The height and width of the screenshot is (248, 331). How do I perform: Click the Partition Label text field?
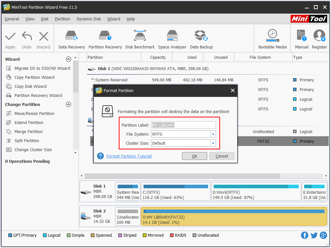tap(183, 125)
